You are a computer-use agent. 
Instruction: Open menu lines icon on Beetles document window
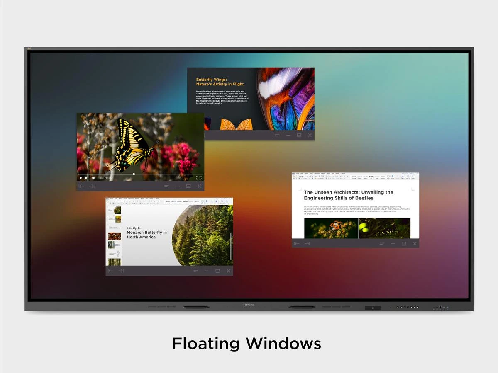(382, 244)
